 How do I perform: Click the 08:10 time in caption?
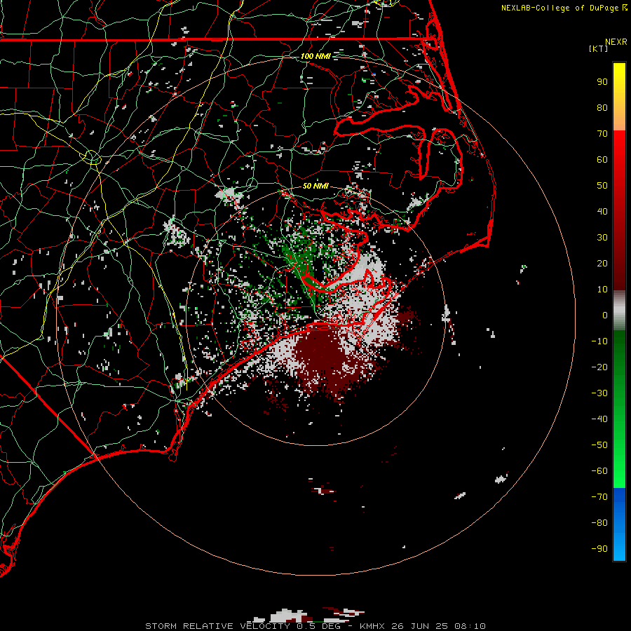pos(470,626)
